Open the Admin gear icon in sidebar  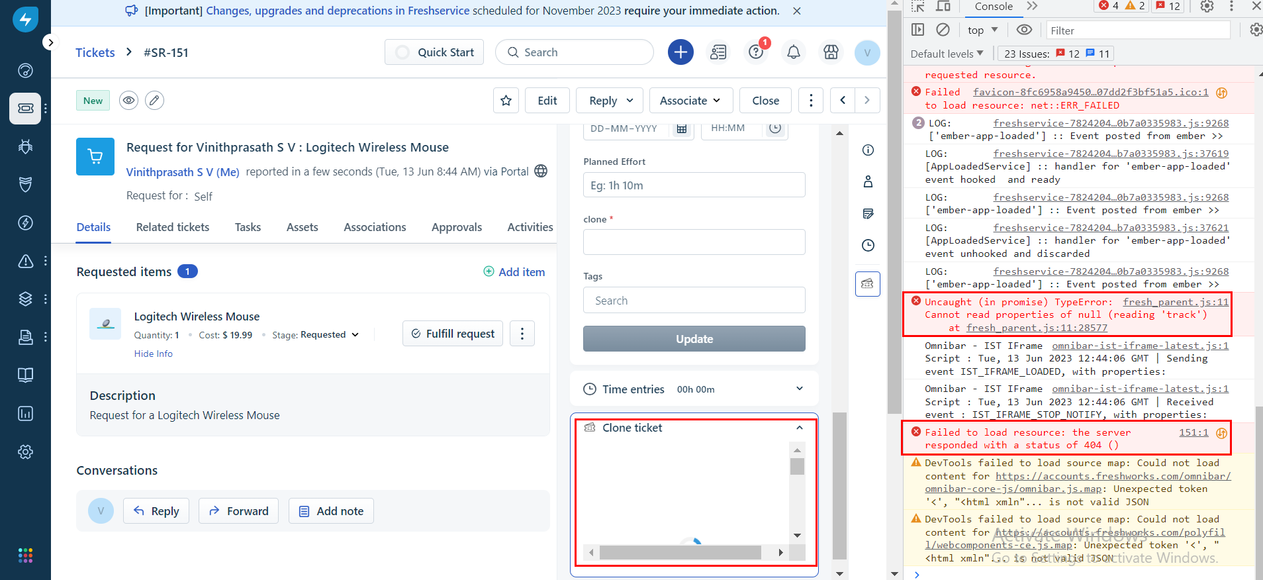pyautogui.click(x=25, y=452)
